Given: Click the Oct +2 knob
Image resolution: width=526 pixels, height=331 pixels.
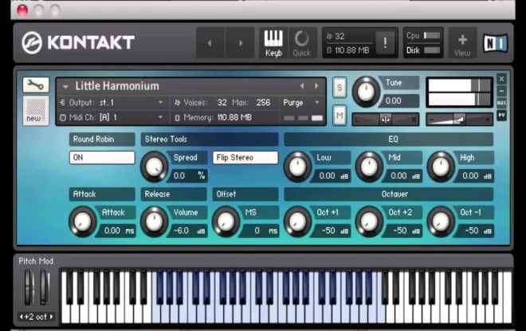Looking at the screenshot, I should point(369,222).
